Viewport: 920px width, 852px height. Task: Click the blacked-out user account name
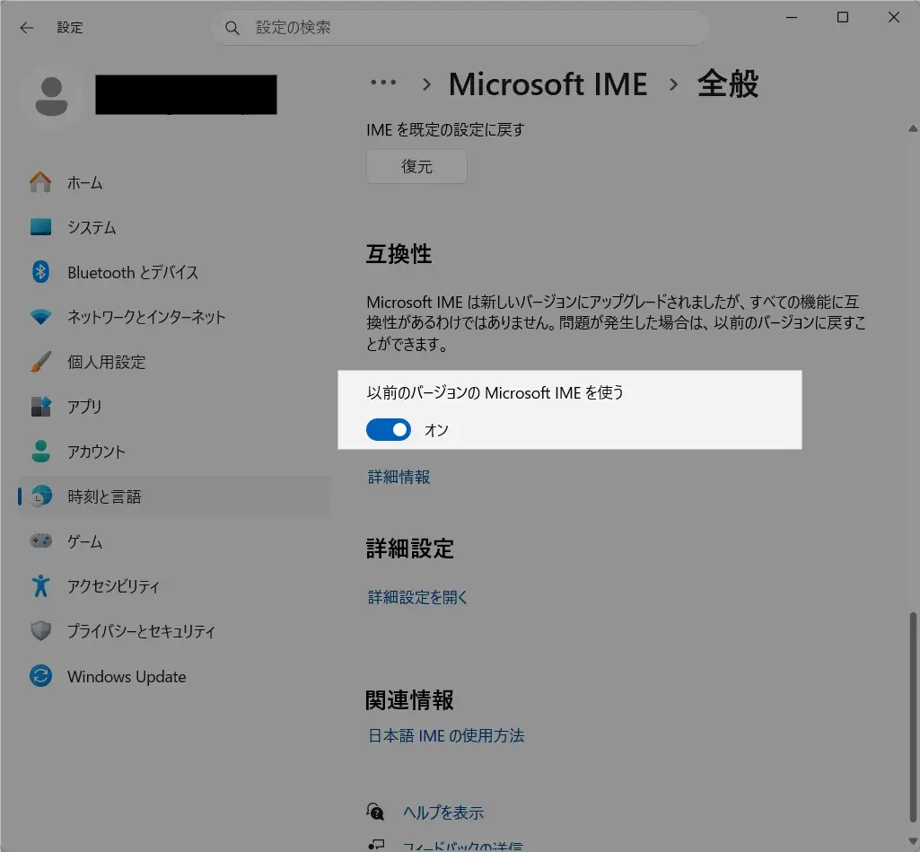186,94
